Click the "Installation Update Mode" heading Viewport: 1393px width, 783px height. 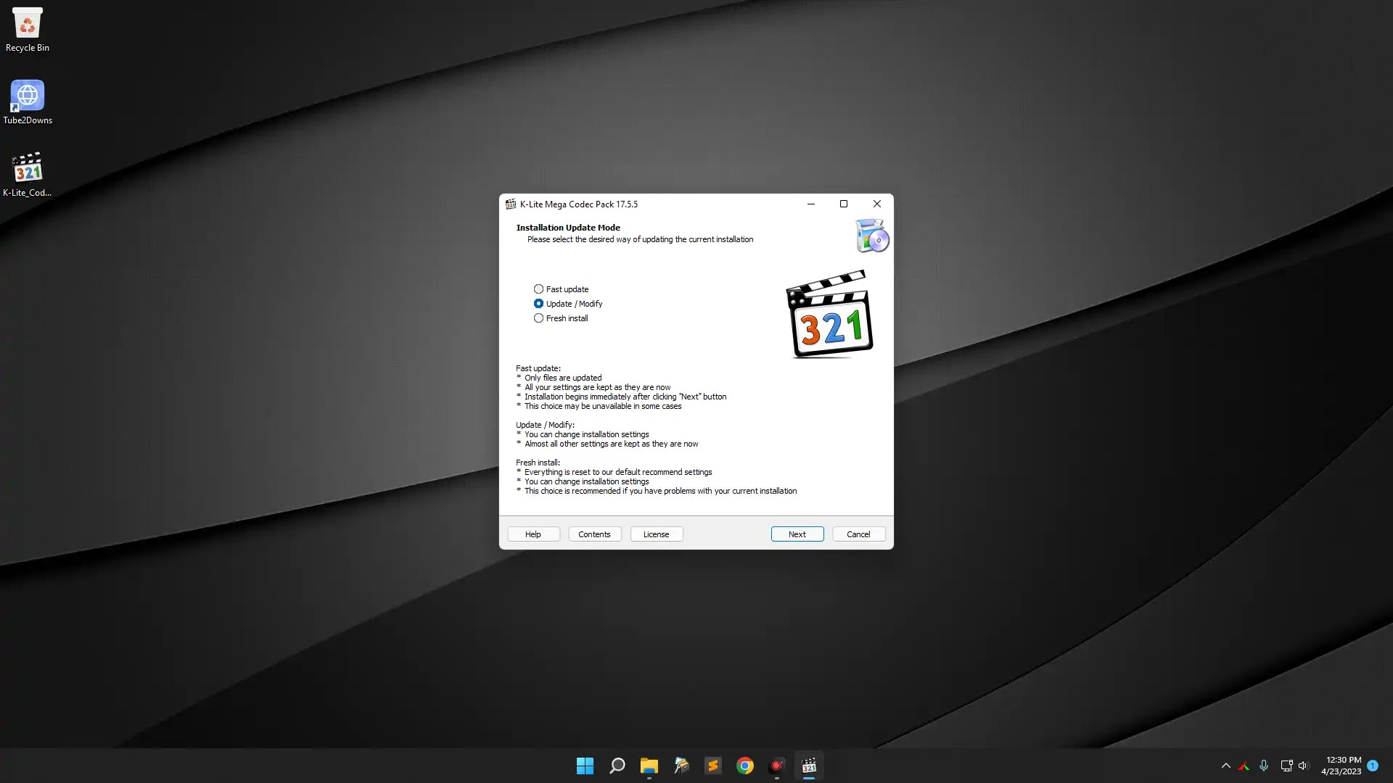point(568,228)
